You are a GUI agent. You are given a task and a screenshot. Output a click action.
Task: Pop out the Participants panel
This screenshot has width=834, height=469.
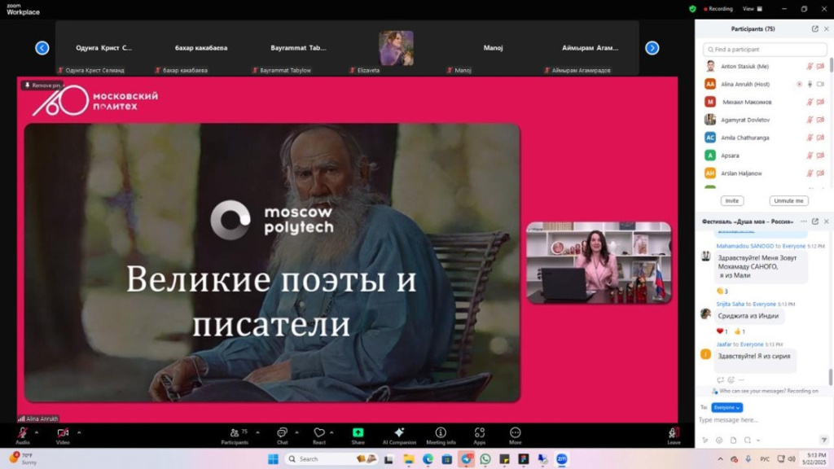click(814, 28)
